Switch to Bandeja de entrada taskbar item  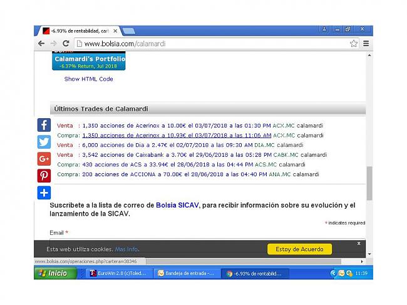[x=186, y=273]
